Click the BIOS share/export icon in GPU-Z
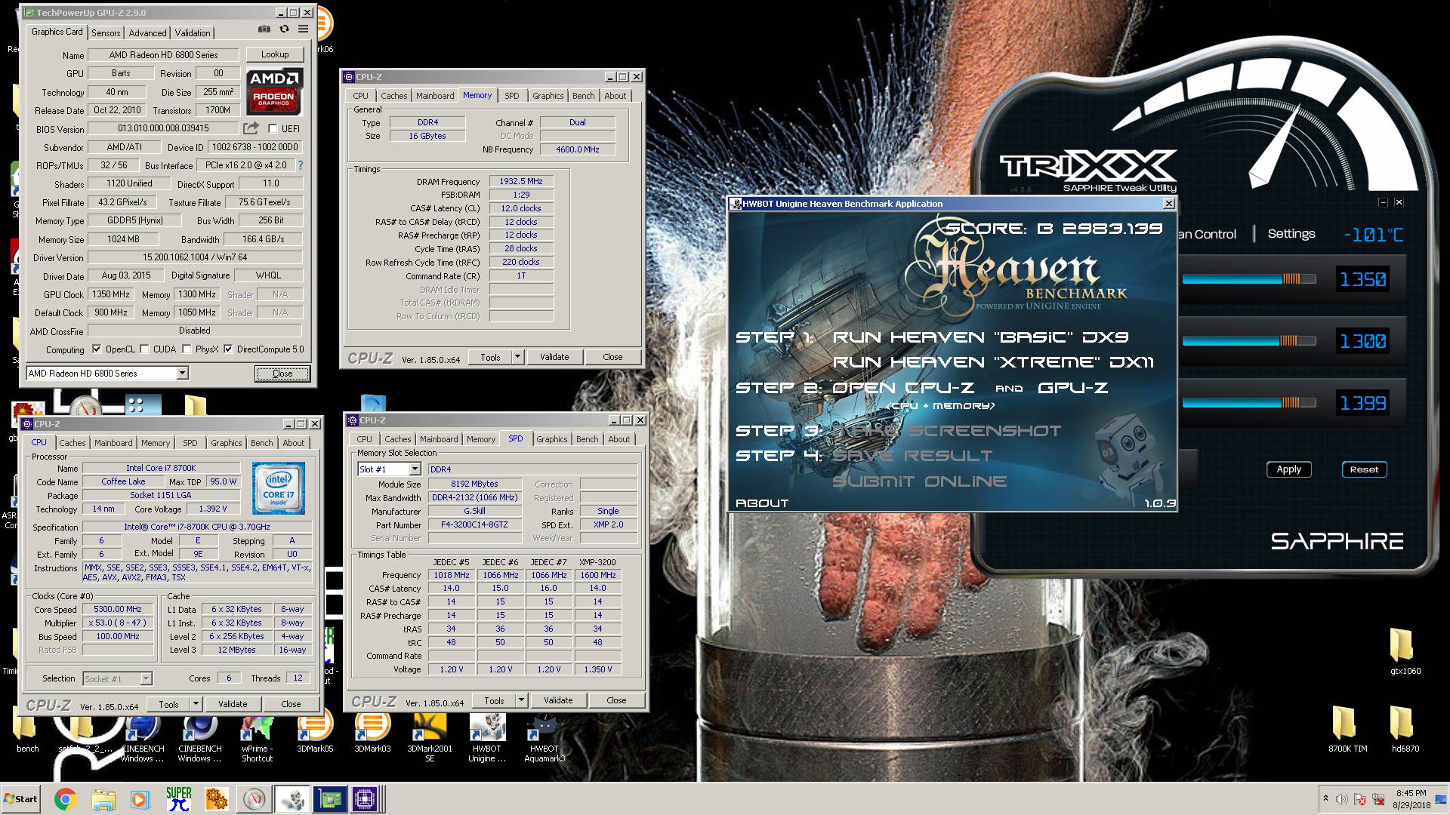 (251, 128)
